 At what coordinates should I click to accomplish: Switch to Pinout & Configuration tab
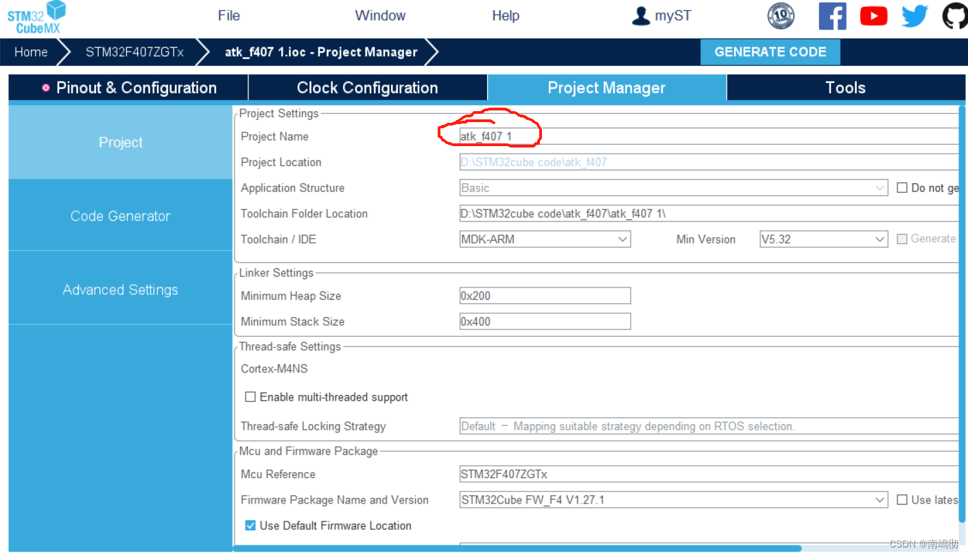tap(128, 88)
